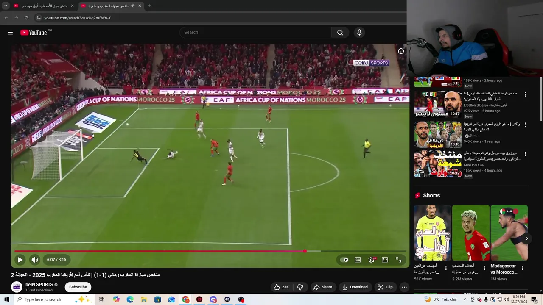Reload the page in browser
The image size is (543, 305).
[x=26, y=18]
